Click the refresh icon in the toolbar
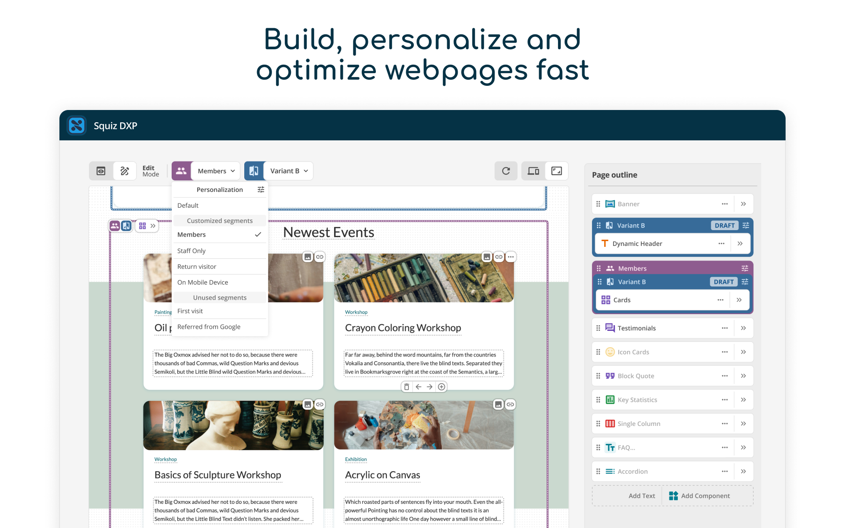This screenshot has width=845, height=528. pyautogui.click(x=506, y=171)
